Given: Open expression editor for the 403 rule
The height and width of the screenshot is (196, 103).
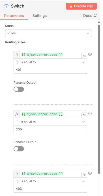Looking at the screenshot, I should point(84,175).
